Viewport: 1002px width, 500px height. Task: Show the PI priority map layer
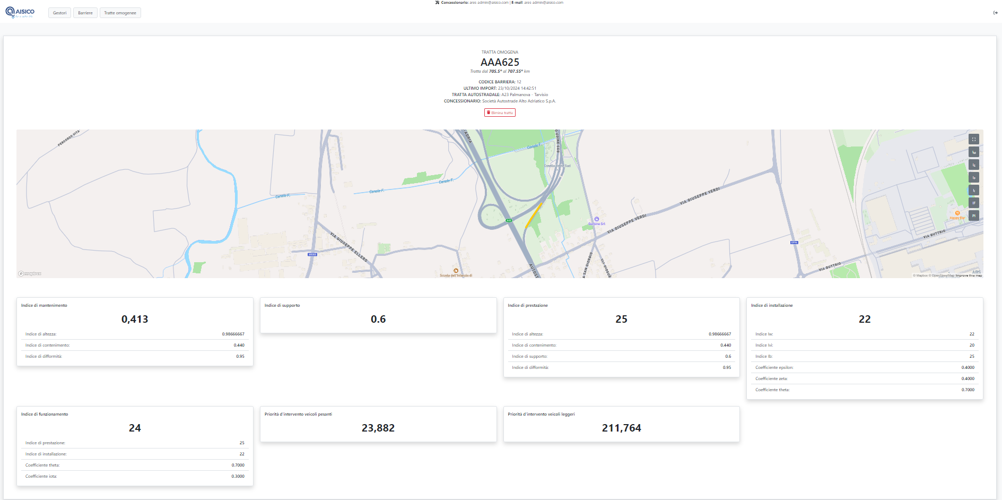tap(973, 215)
